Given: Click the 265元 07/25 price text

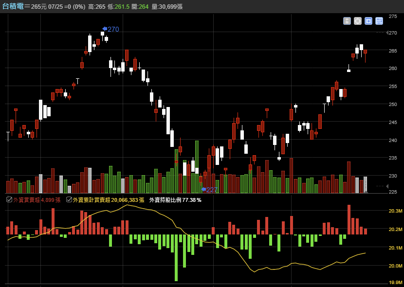Looking at the screenshot, I should [47, 7].
